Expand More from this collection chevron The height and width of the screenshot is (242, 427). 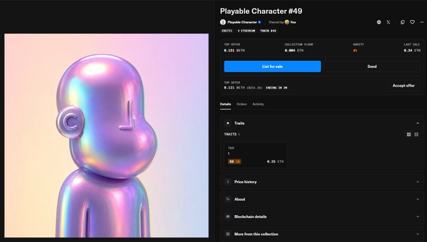coord(418,234)
